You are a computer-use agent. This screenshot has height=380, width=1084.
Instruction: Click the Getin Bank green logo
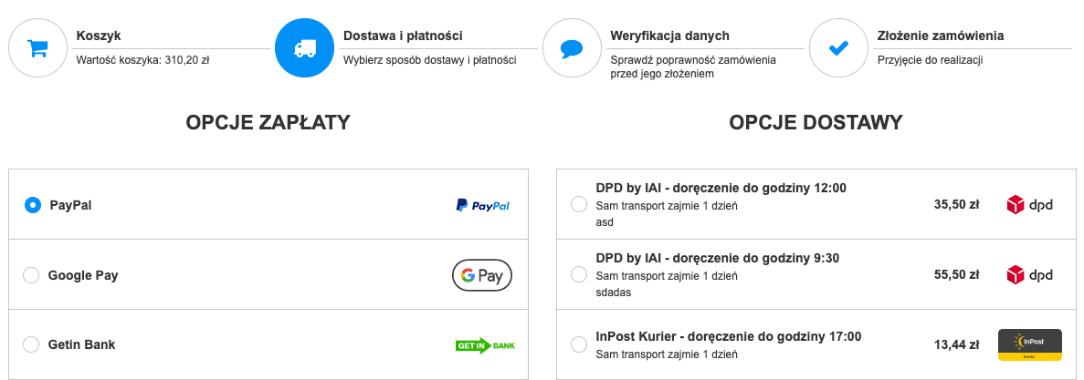(x=485, y=345)
